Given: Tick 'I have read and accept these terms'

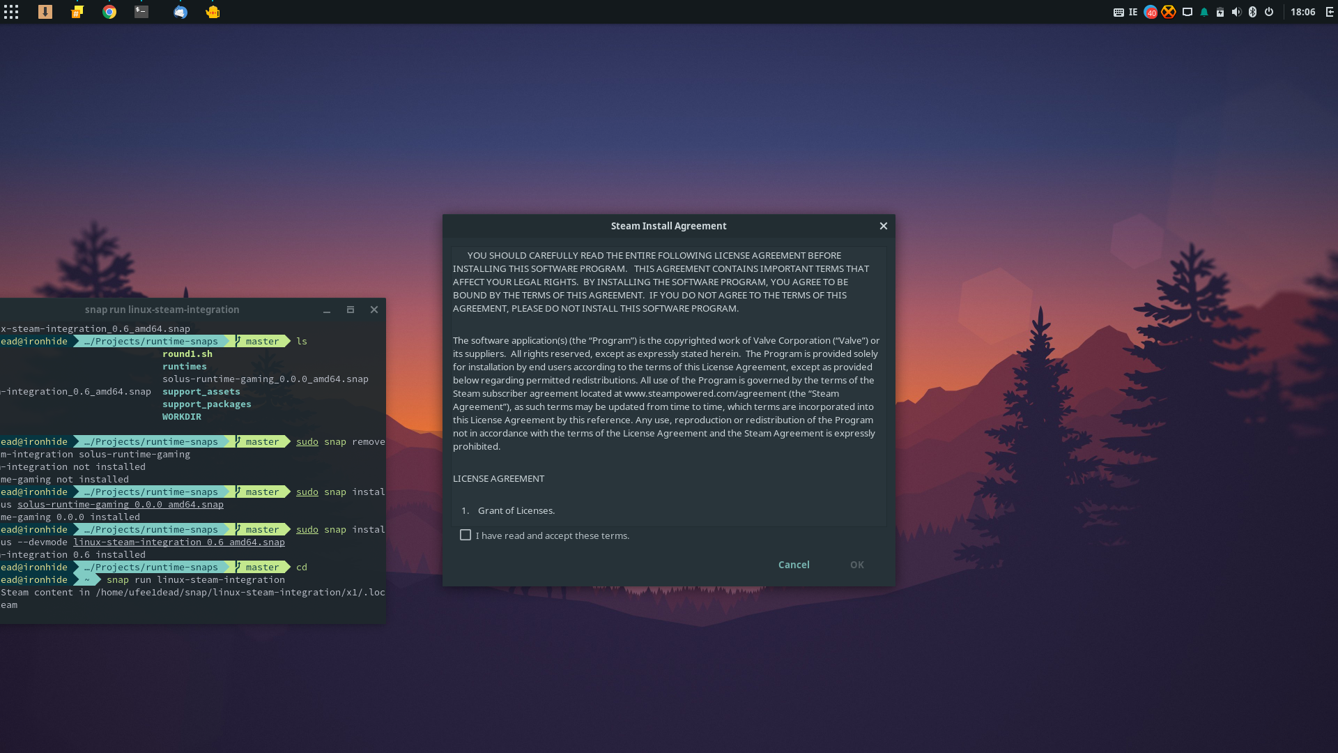Looking at the screenshot, I should pyautogui.click(x=466, y=535).
